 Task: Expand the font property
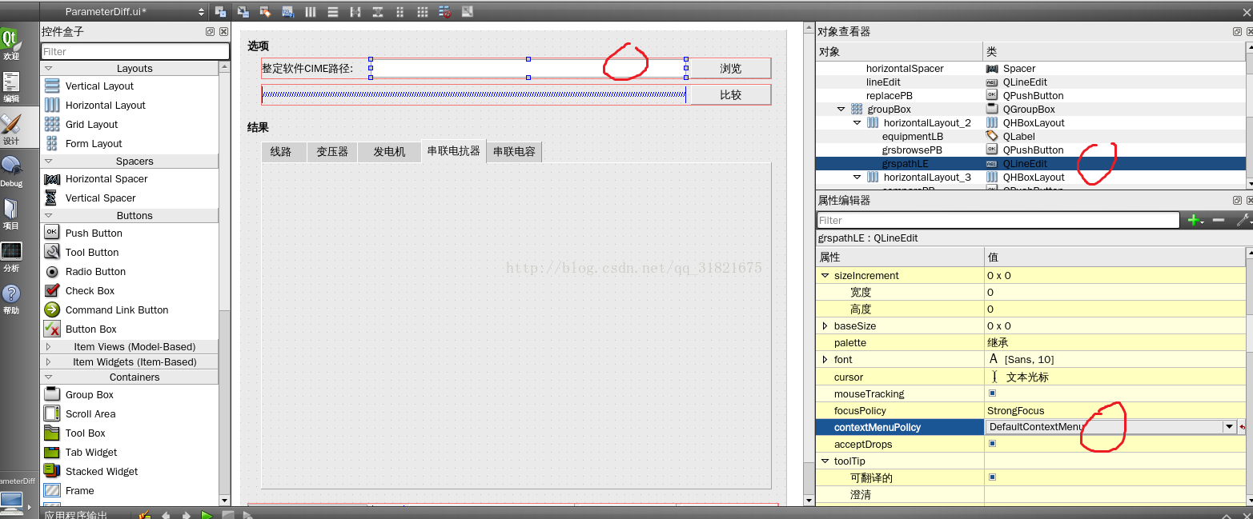tap(825, 359)
